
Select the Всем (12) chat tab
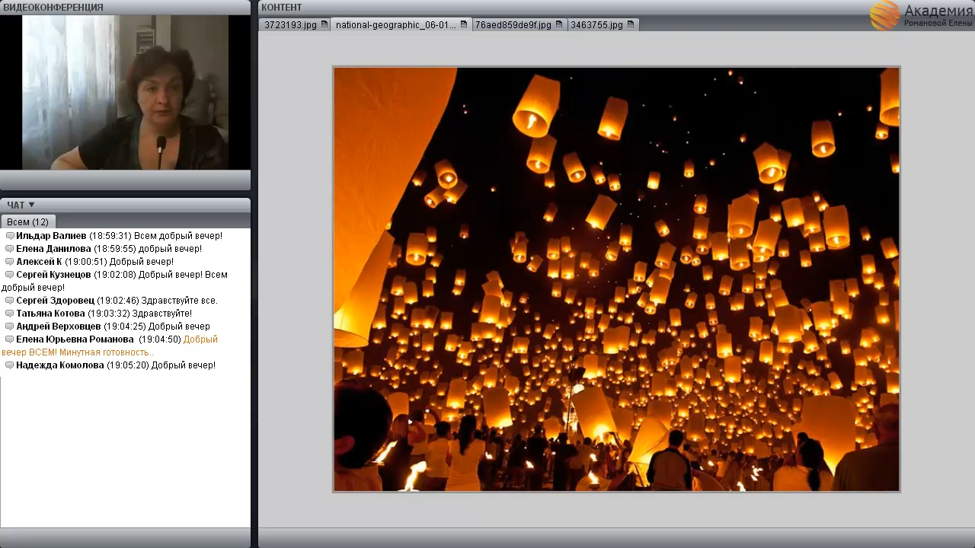(x=28, y=222)
